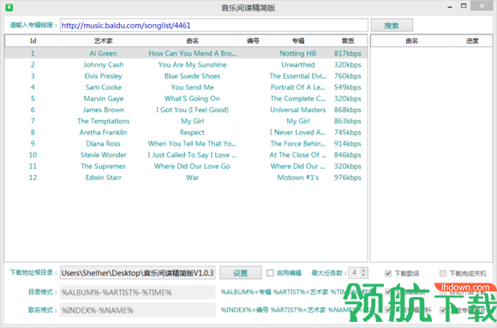This screenshot has height=328, width=497.
Task: Select artist Sam Cooke
Action: tap(104, 87)
